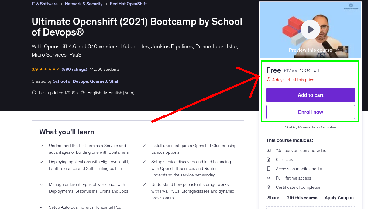Click the certificate of completion trophy icon
The height and width of the screenshot is (209, 368).
pos(269,187)
